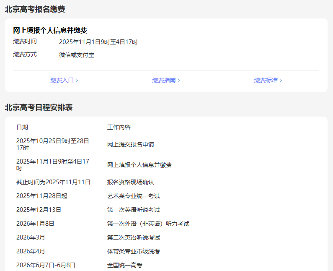Click the chevron arrow beside 缴费指南
This screenshot has width=333, height=271.
[179, 80]
